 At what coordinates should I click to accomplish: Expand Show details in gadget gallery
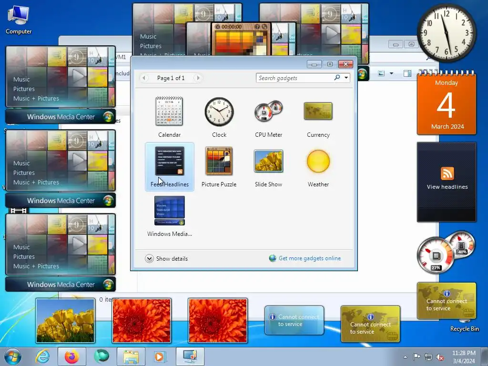point(166,259)
